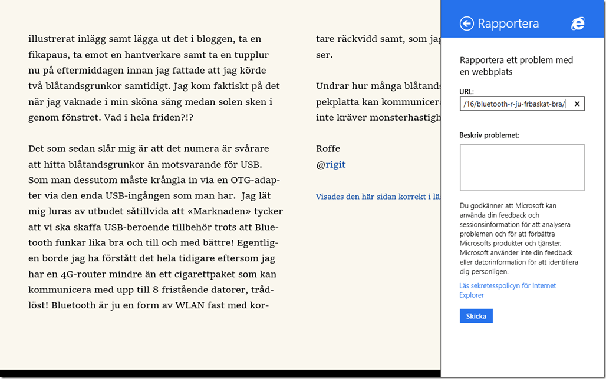Open the @rigit link
Image resolution: width=606 pixels, height=379 pixels.
(x=331, y=165)
